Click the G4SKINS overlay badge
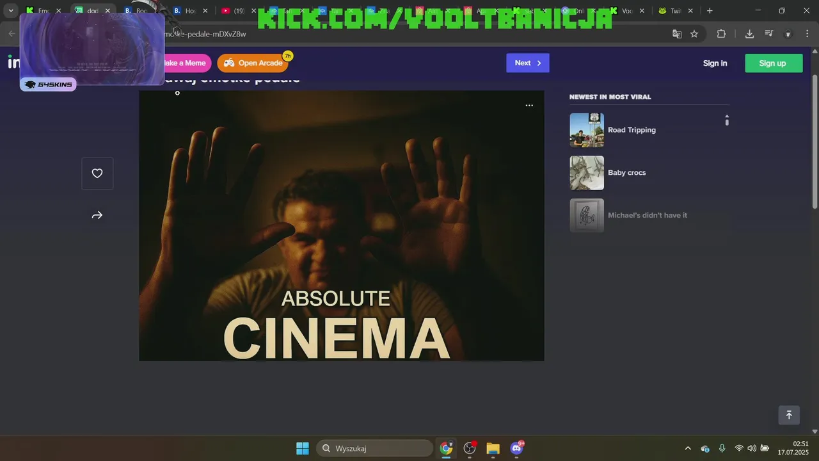 (48, 85)
